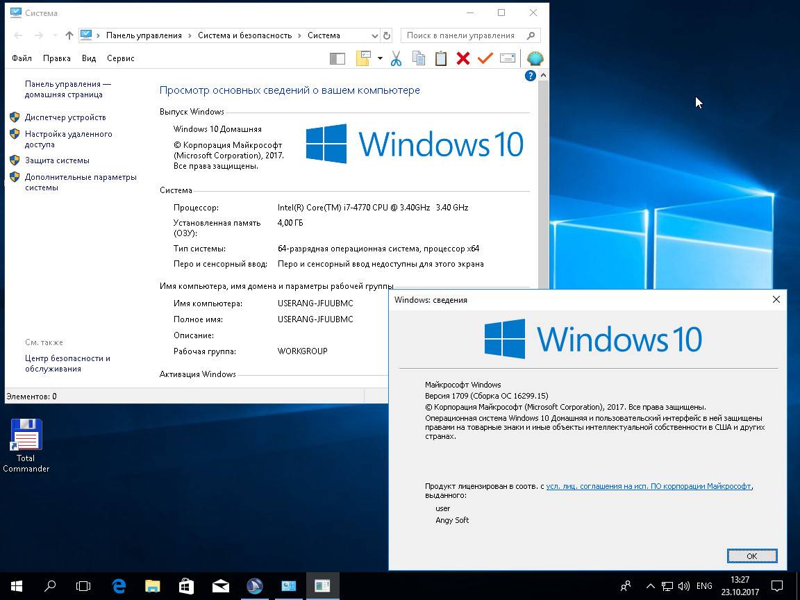Open Центр безопасности и обслуживания link
This screenshot has width=800, height=600.
(67, 363)
